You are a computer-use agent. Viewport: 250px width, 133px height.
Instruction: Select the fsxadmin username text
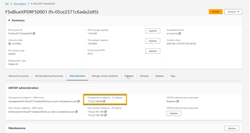click(171, 101)
